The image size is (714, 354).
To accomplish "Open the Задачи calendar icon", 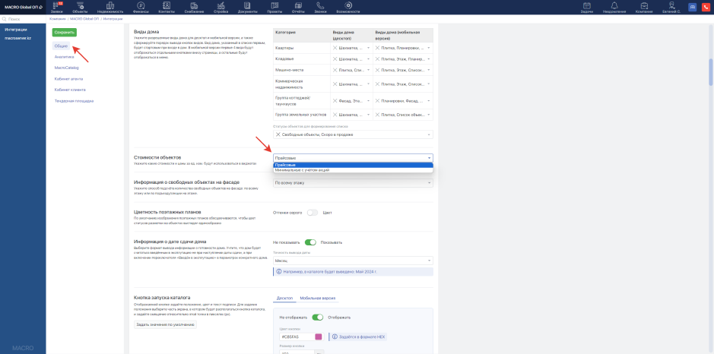I will [x=586, y=7].
